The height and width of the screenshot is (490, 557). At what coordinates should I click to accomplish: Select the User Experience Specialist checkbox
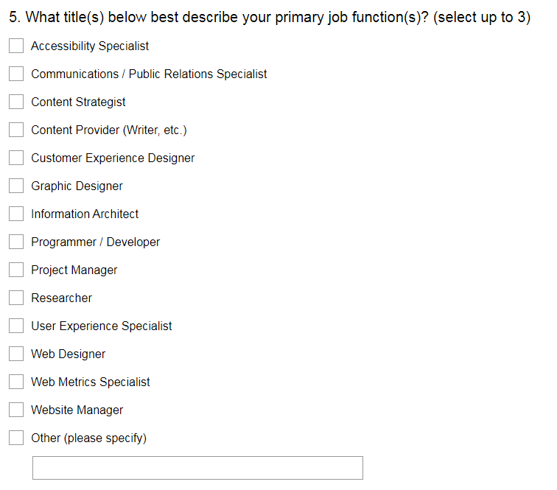coord(16,326)
